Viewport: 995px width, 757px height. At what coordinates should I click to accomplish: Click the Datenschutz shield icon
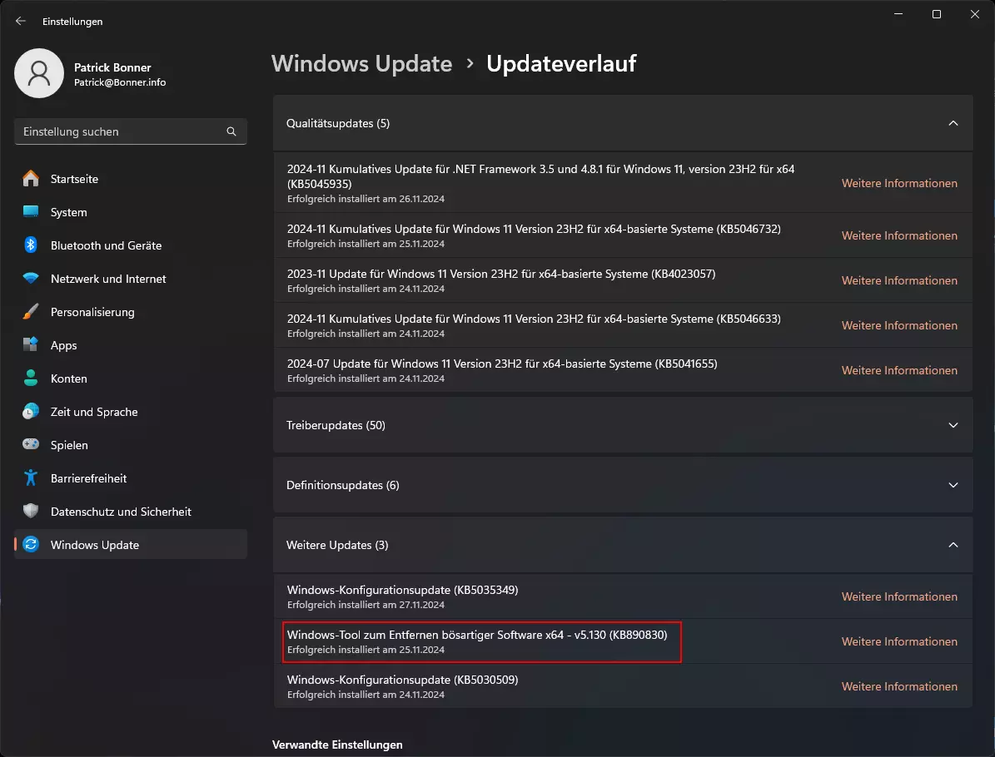[31, 511]
